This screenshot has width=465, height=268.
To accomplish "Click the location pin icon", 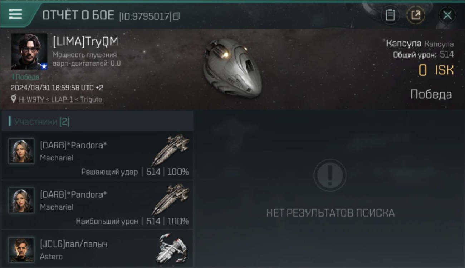I will [x=14, y=99].
